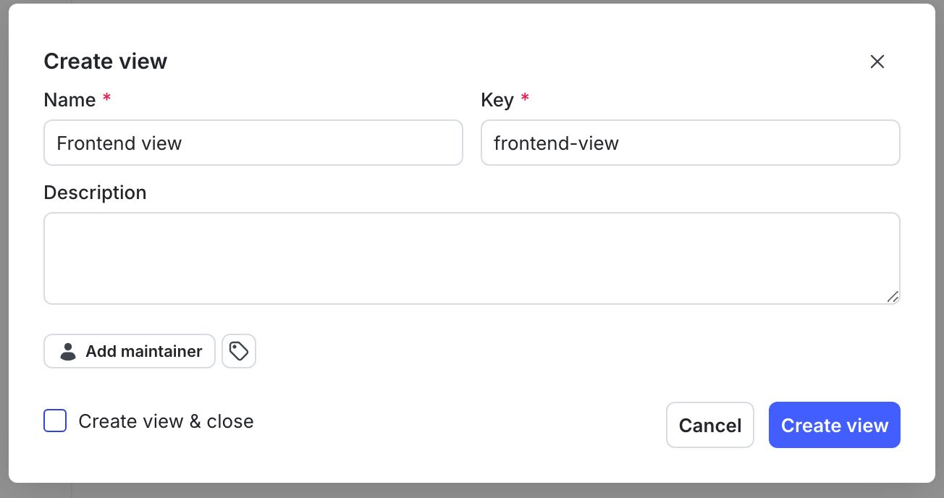This screenshot has height=498, width=944.
Task: Click into the empty Description textarea
Action: (x=472, y=258)
